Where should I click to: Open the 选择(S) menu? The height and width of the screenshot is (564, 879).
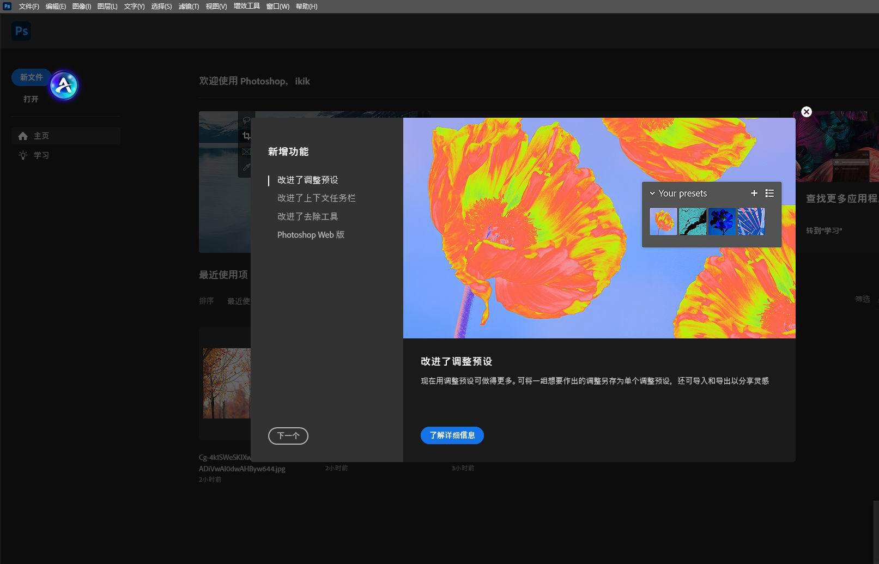(161, 7)
